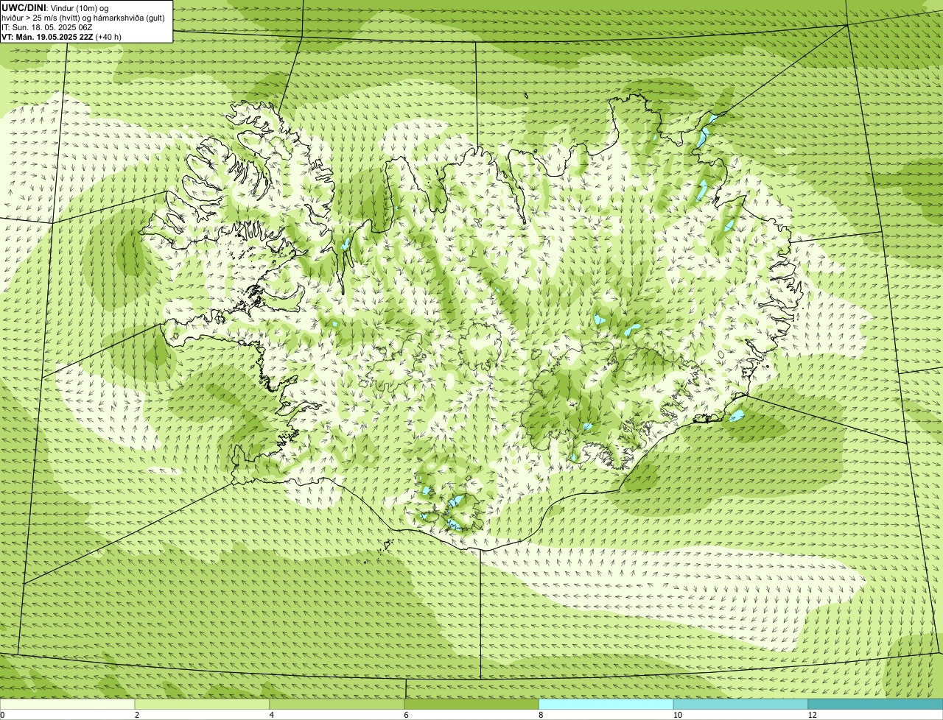Click the 'Vindur (10m) og' text
This screenshot has width=943, height=720.
(80, 7)
